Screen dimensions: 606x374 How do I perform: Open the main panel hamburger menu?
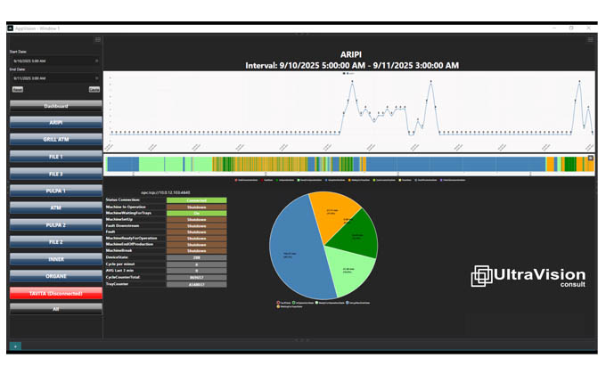click(590, 40)
